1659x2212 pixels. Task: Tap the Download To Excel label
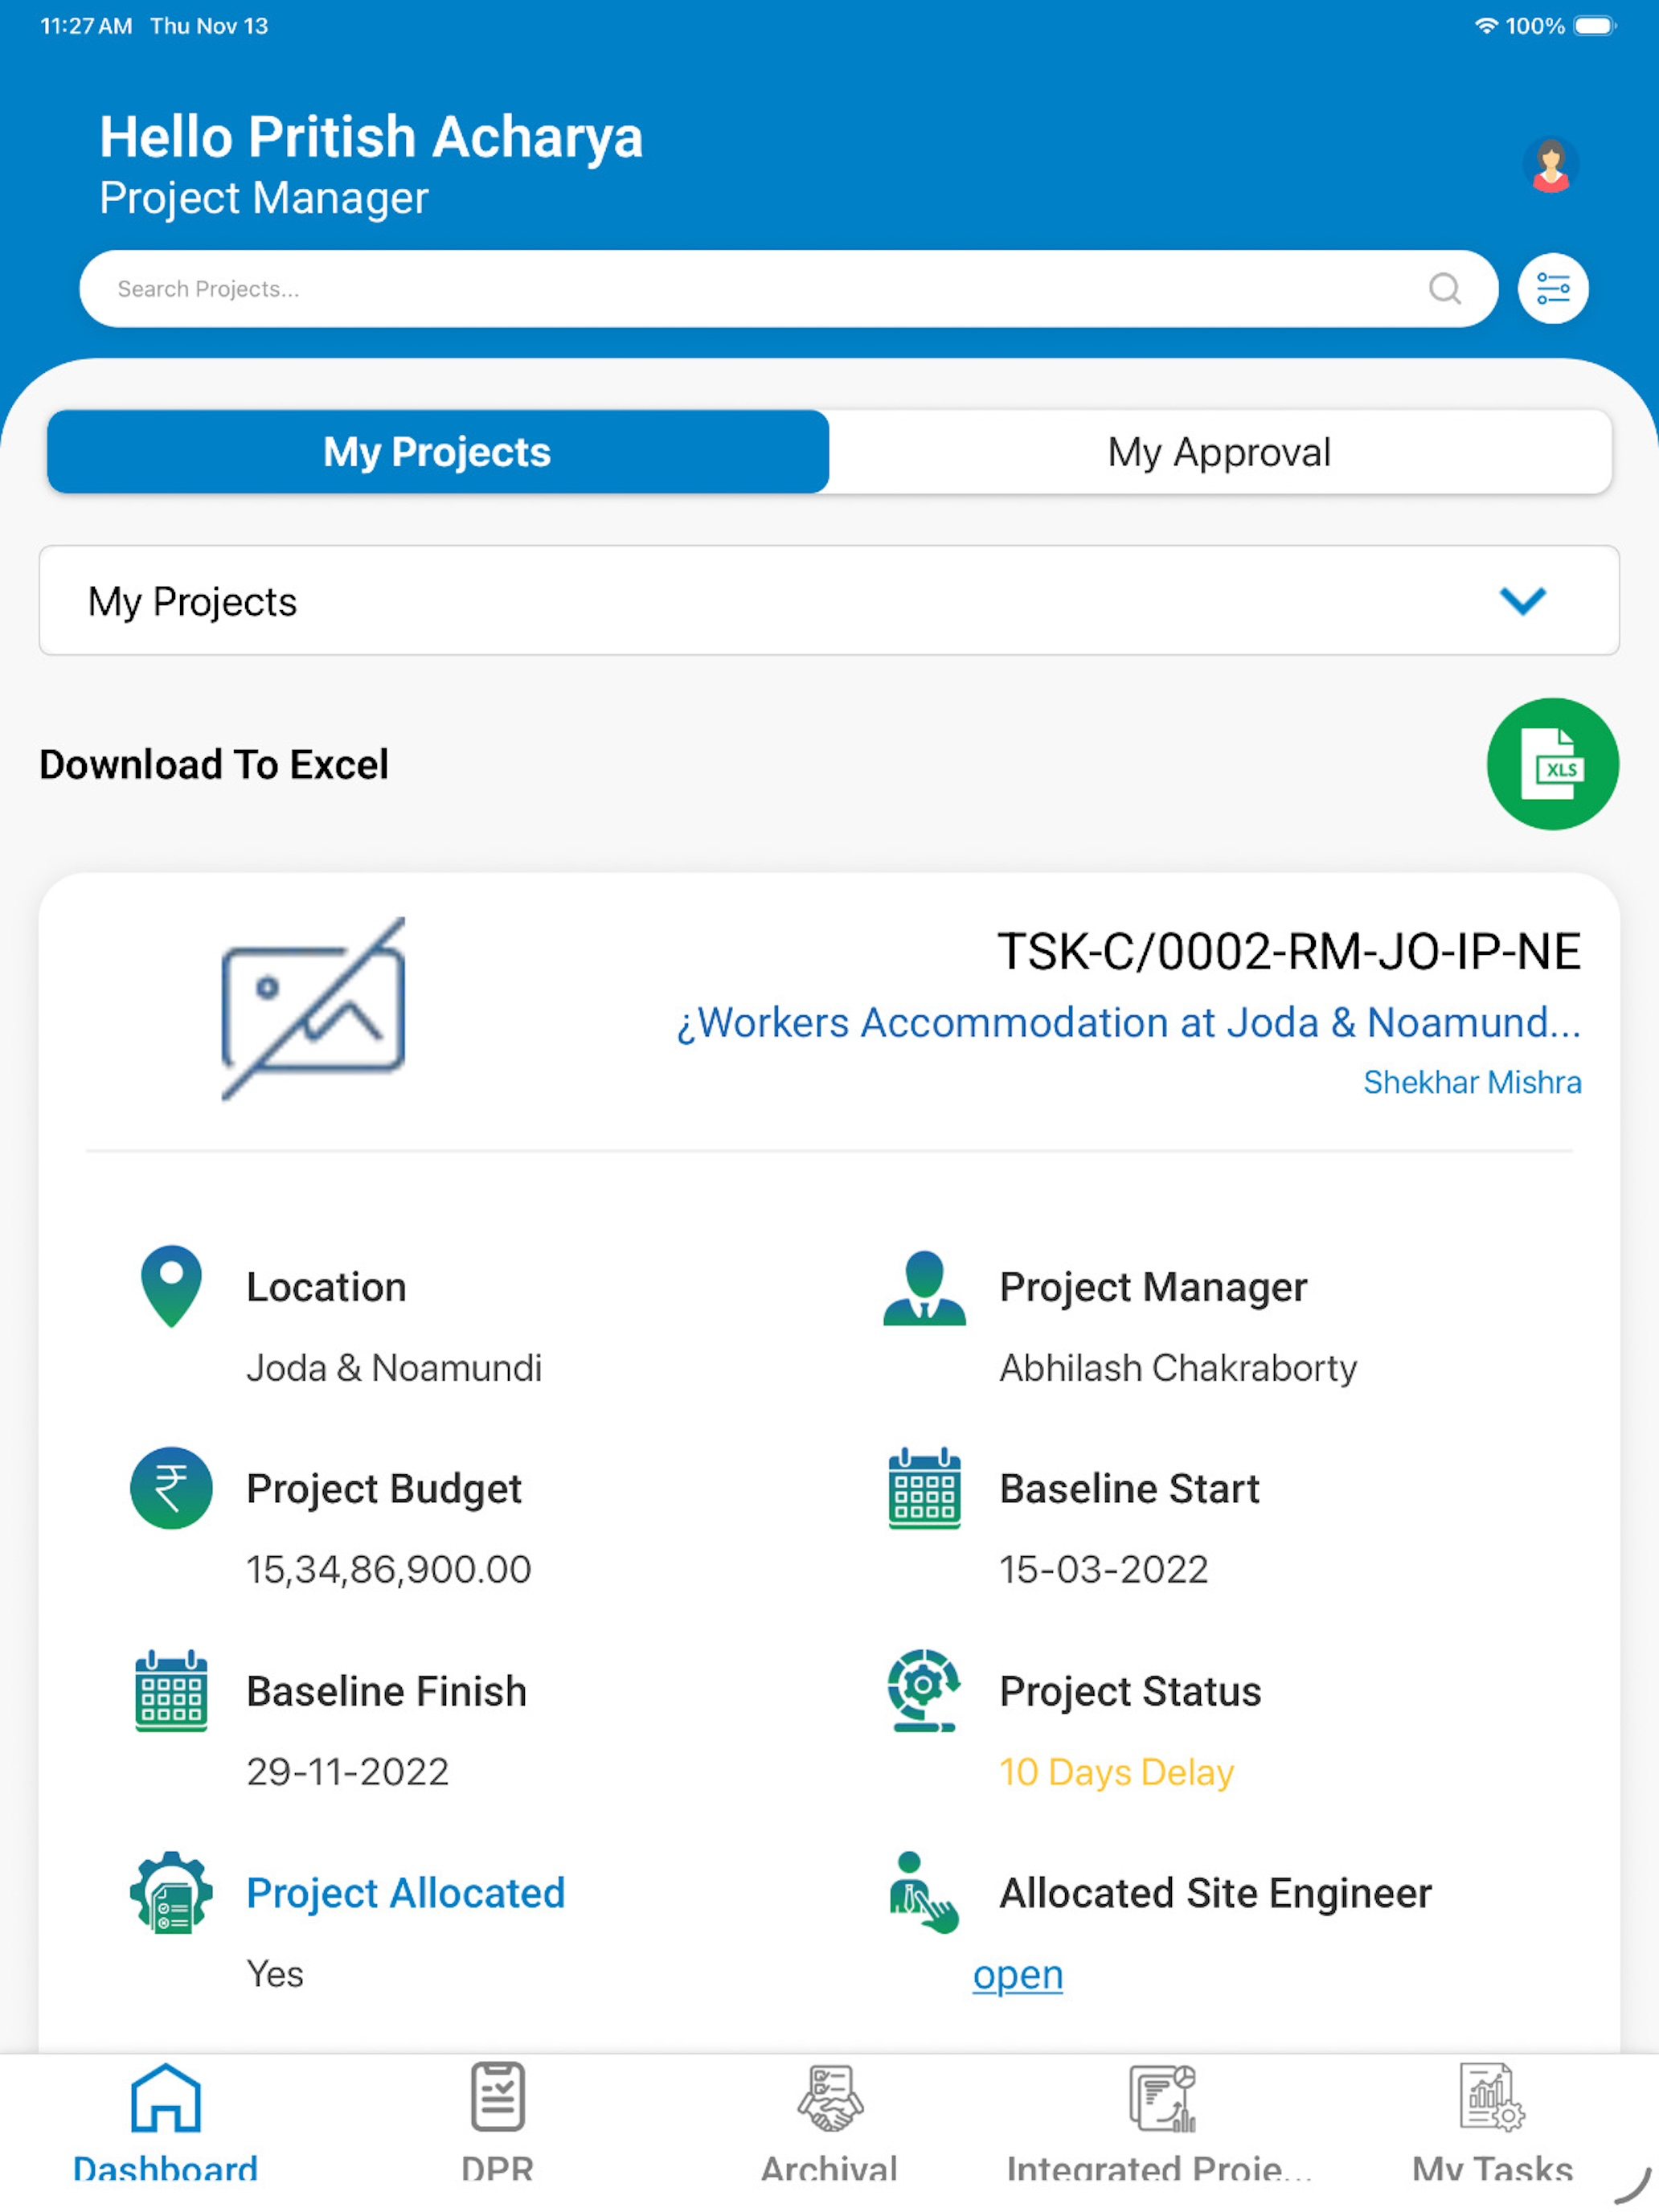[213, 764]
